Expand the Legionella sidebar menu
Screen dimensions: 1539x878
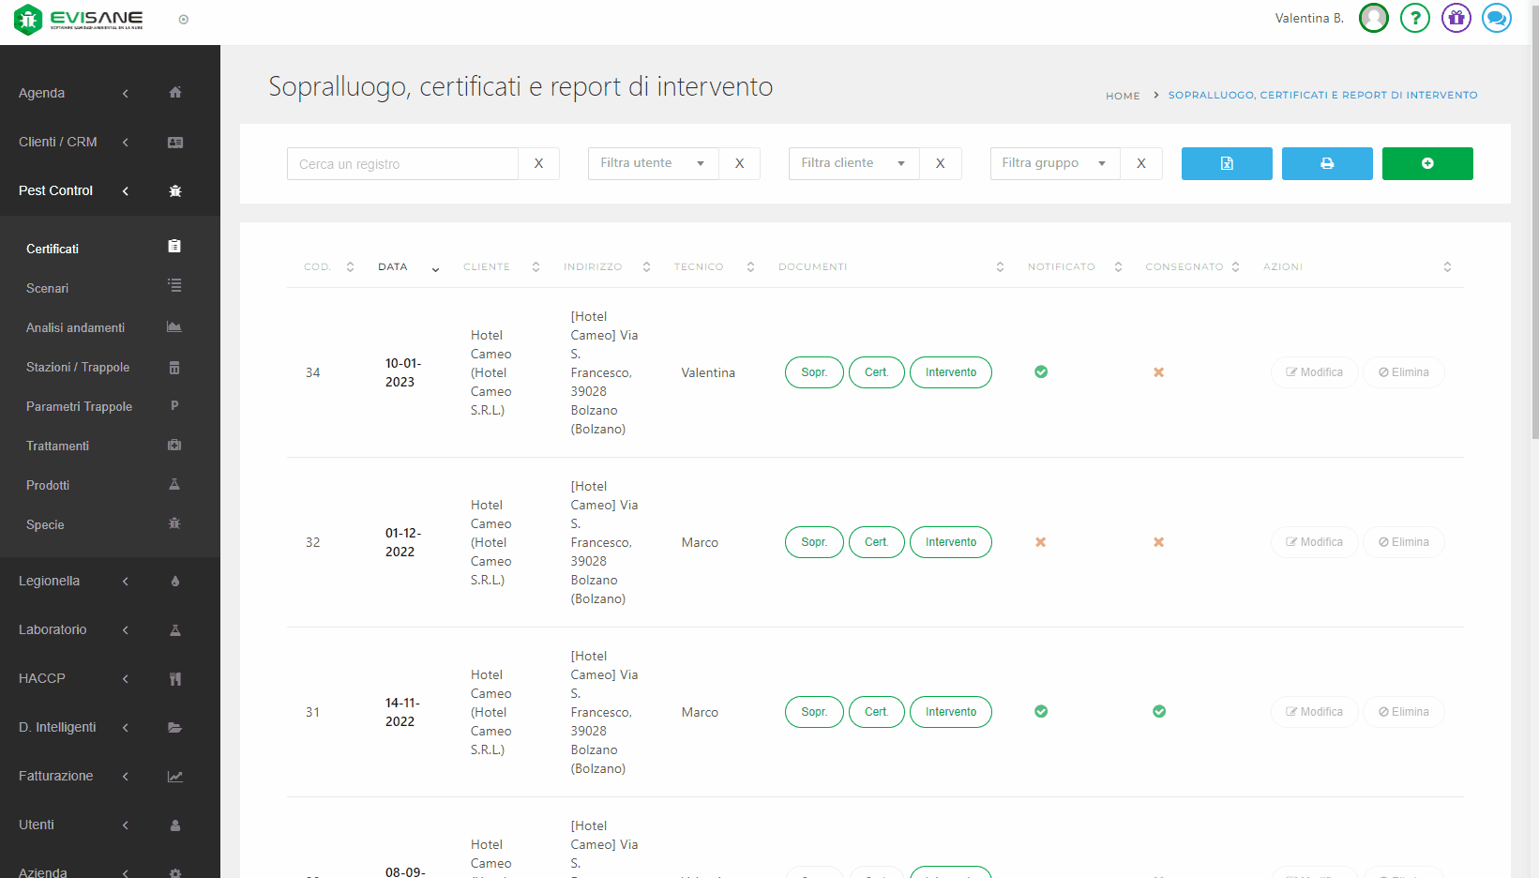(50, 582)
